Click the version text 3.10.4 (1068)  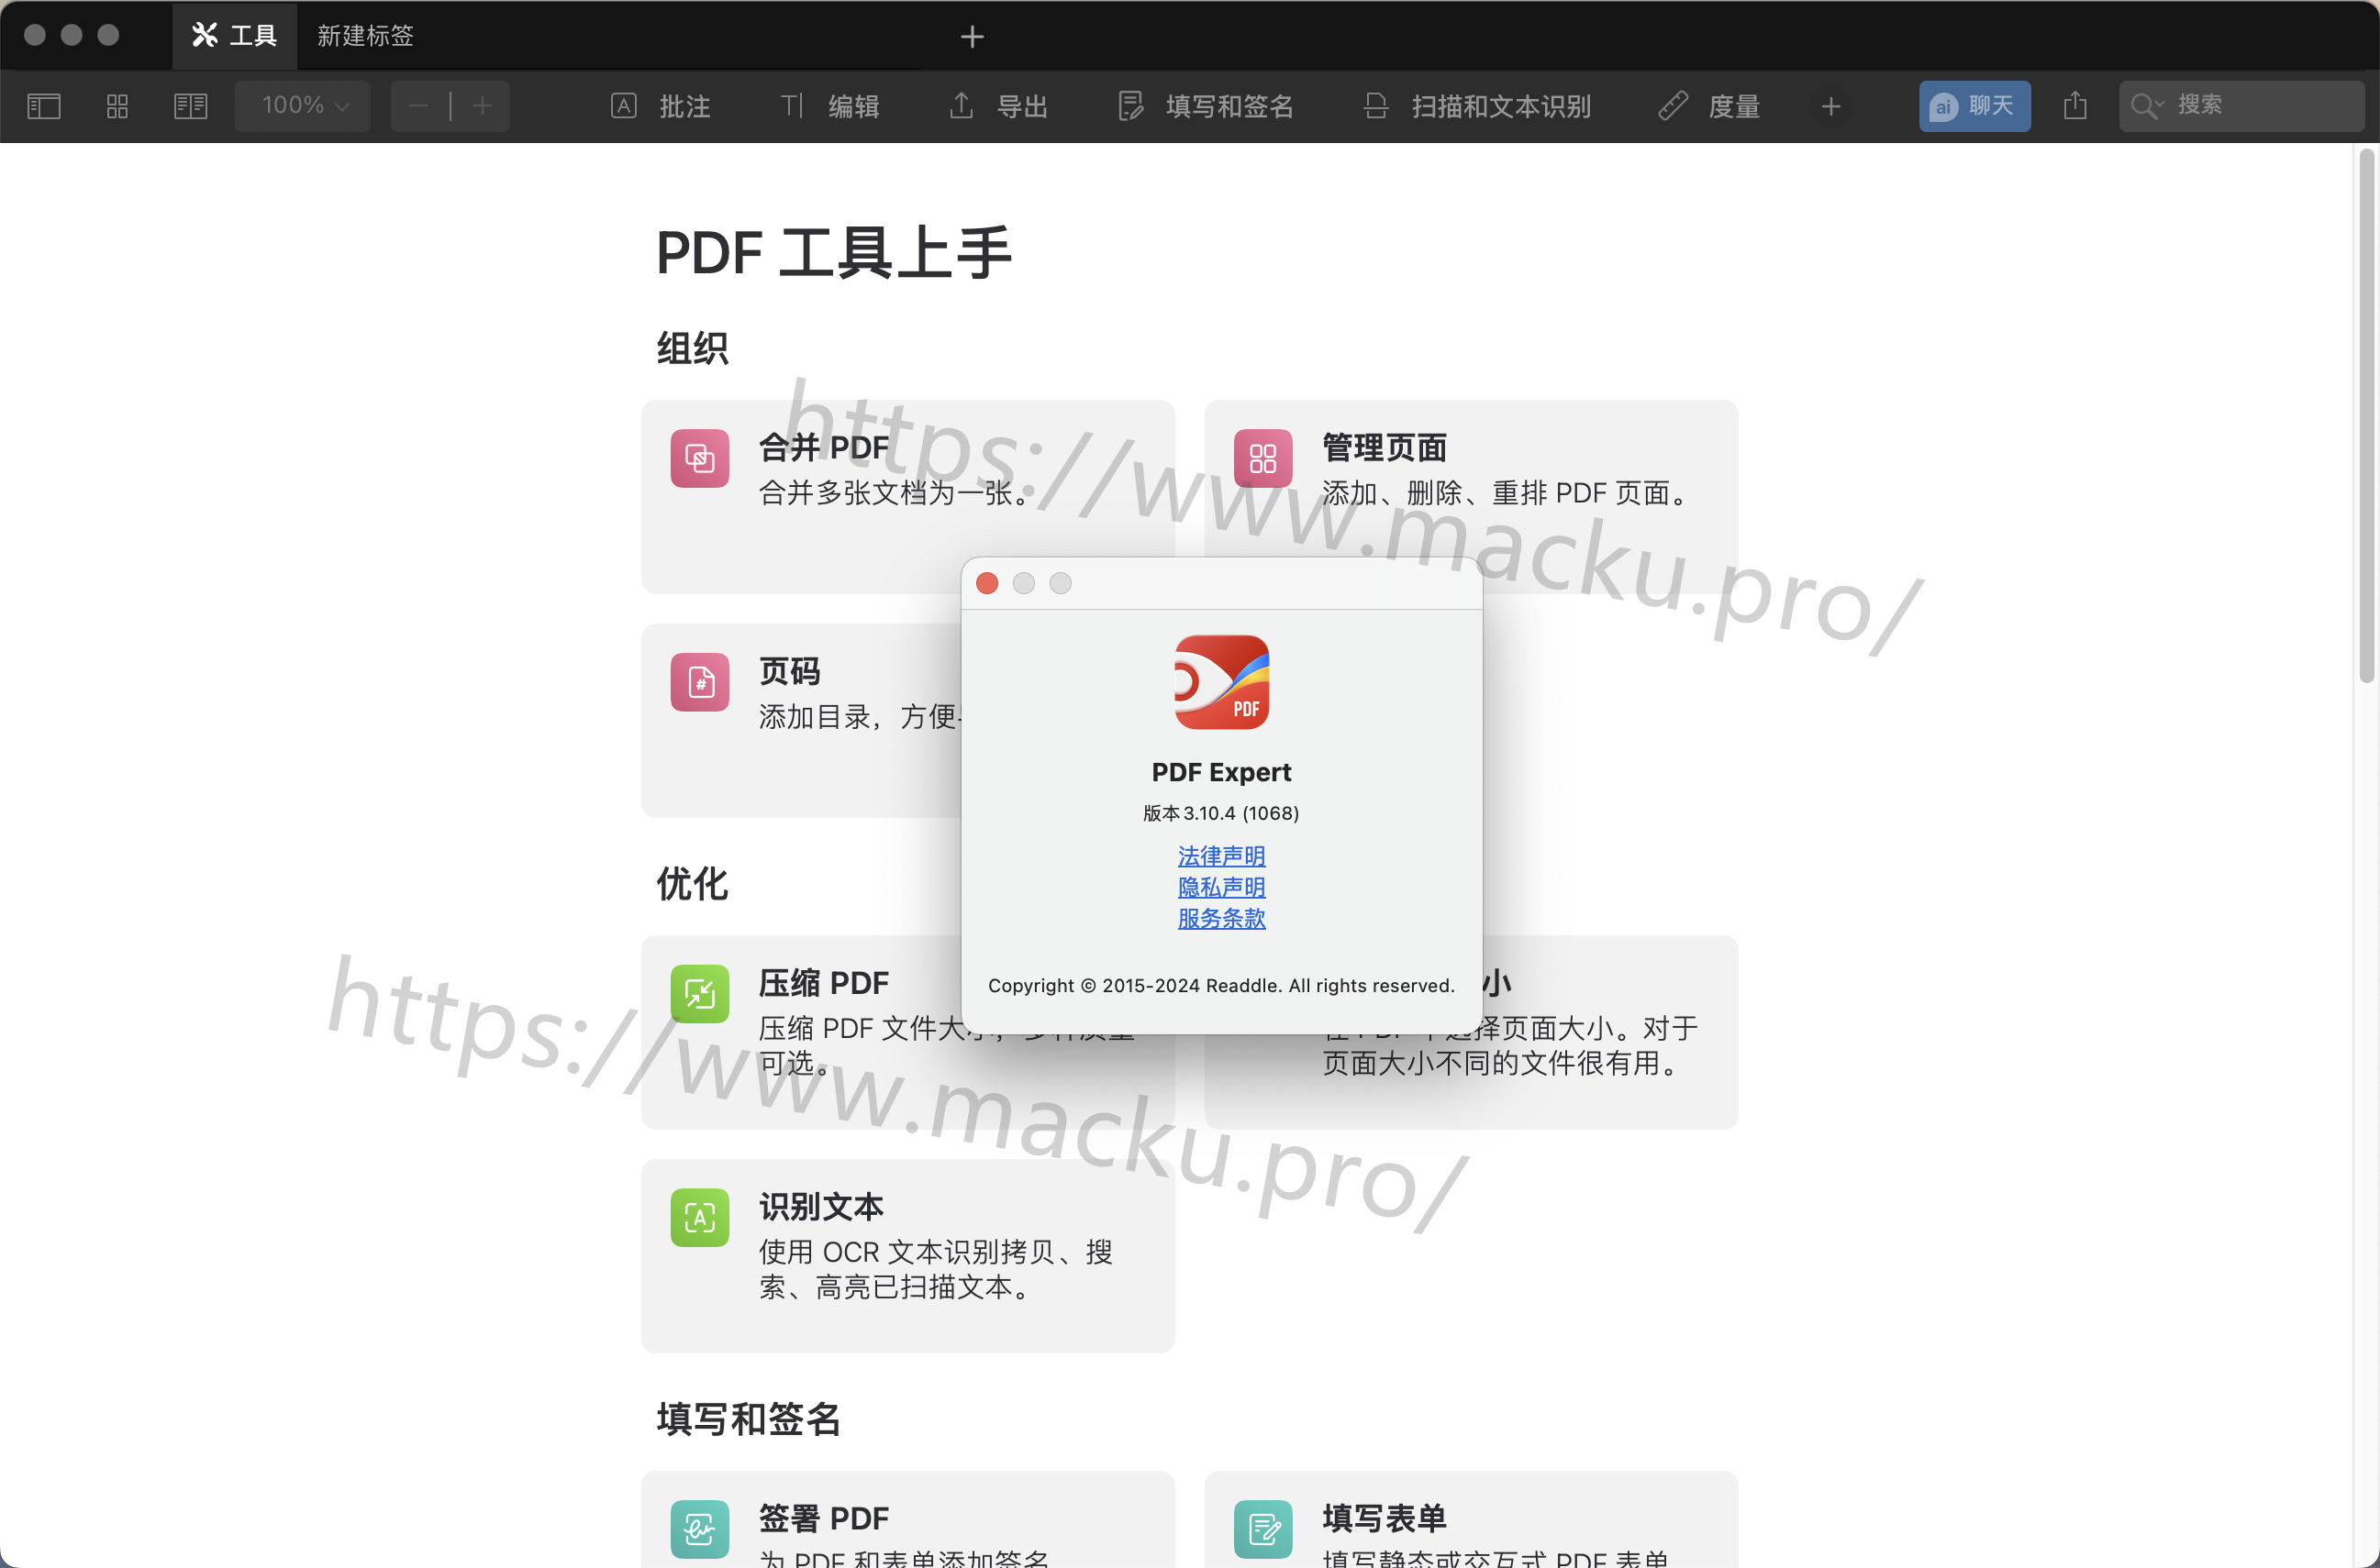pyautogui.click(x=1221, y=813)
